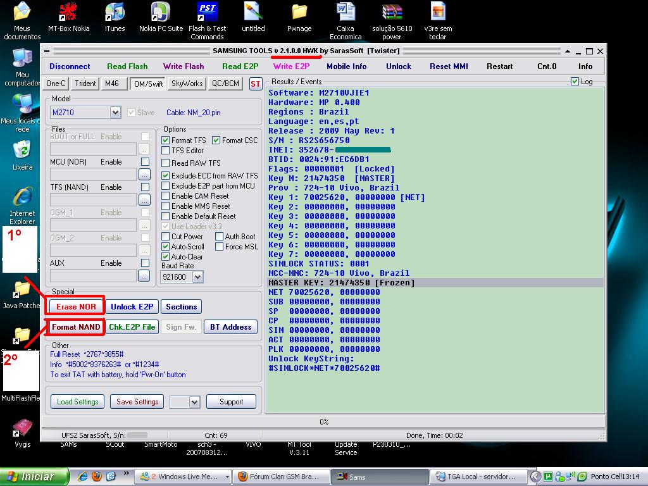Open Java Patcher folder icon
Viewport: 648px width, 486px height.
tap(22, 294)
